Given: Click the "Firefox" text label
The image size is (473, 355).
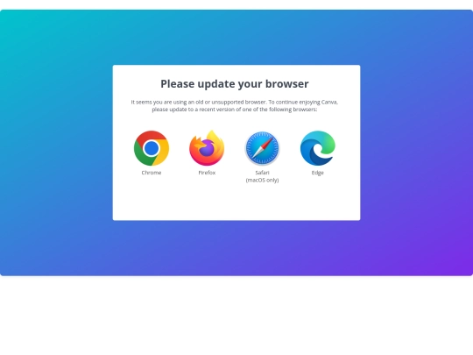Looking at the screenshot, I should tap(207, 173).
